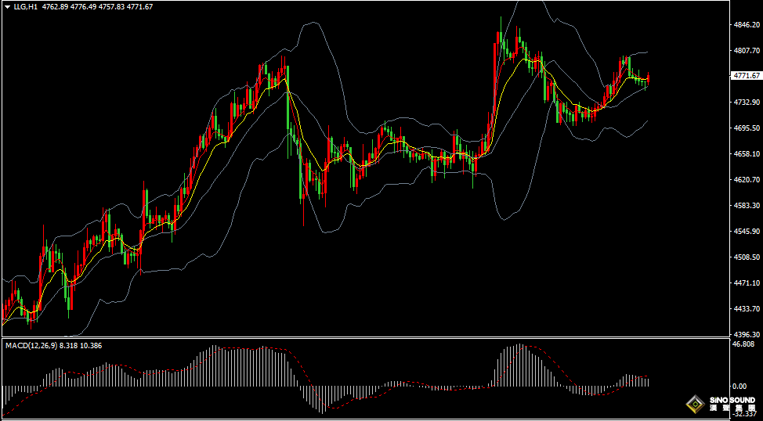
Task: Click the last candlestick on the chart
Action: pyautogui.click(x=648, y=77)
